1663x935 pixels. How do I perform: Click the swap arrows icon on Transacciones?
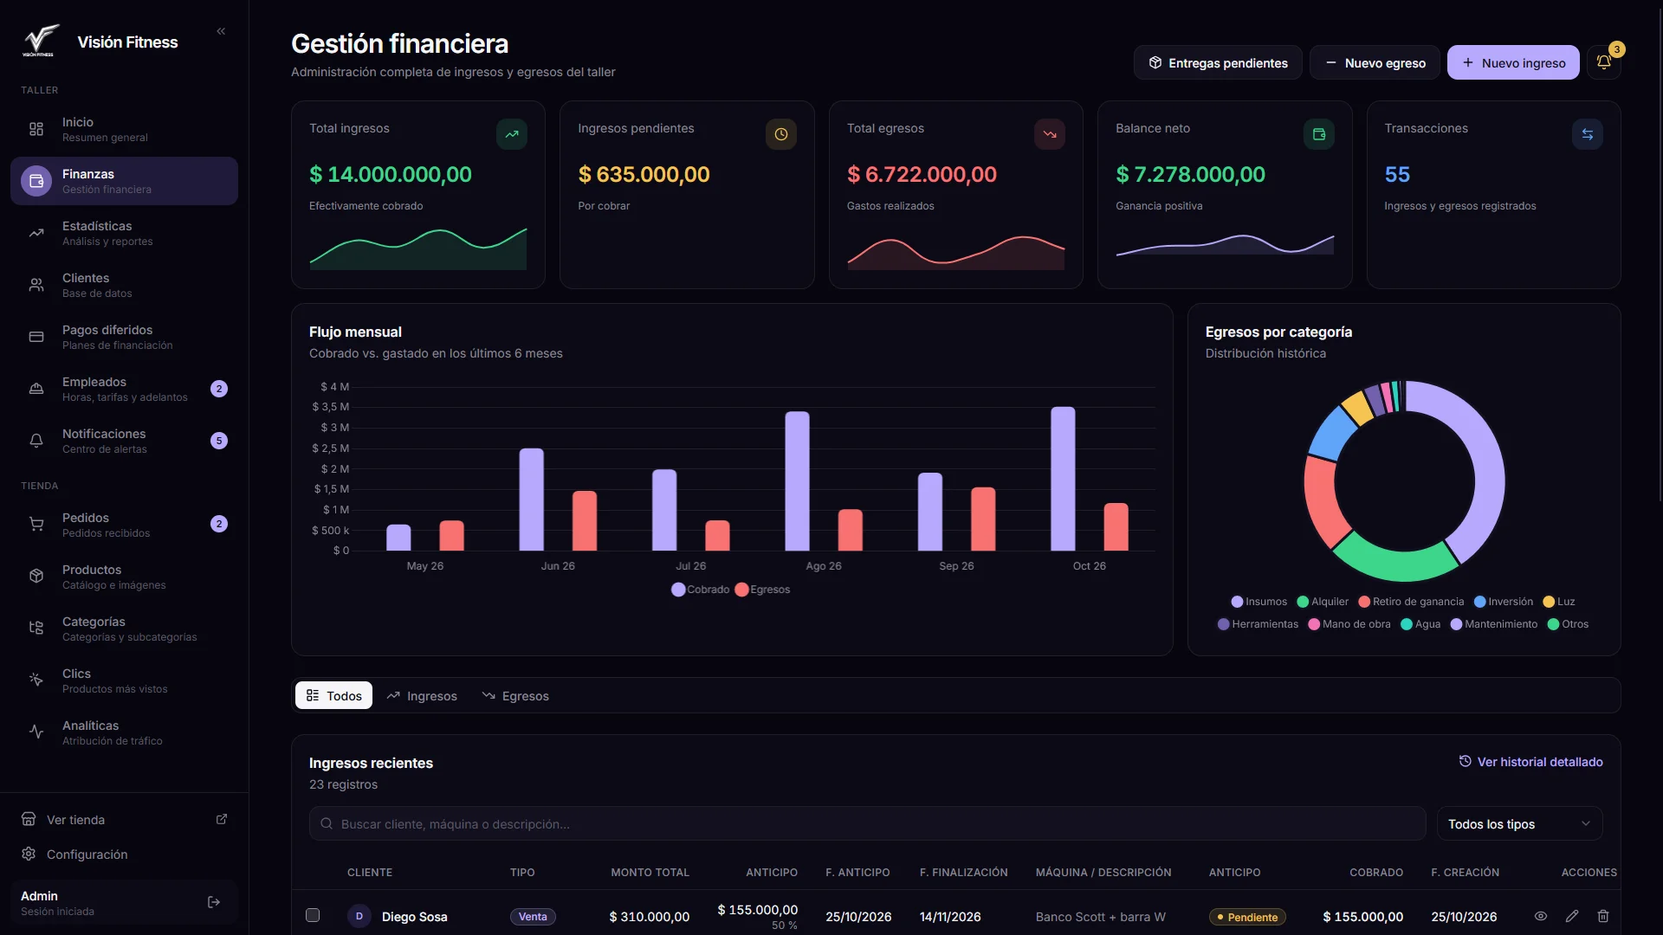[1588, 134]
